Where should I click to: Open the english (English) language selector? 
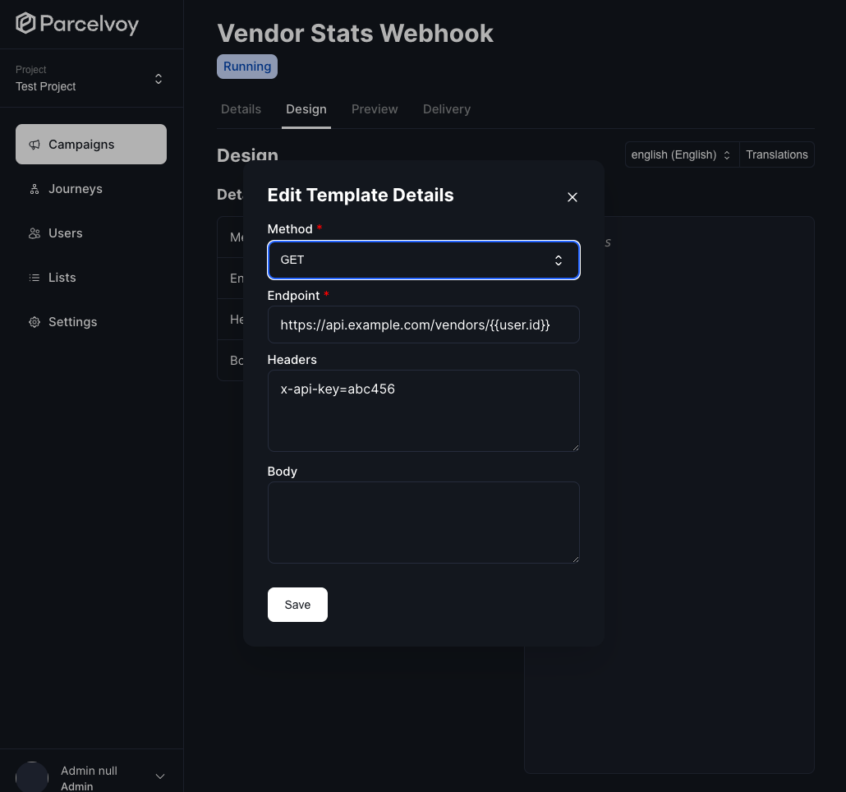(x=681, y=154)
